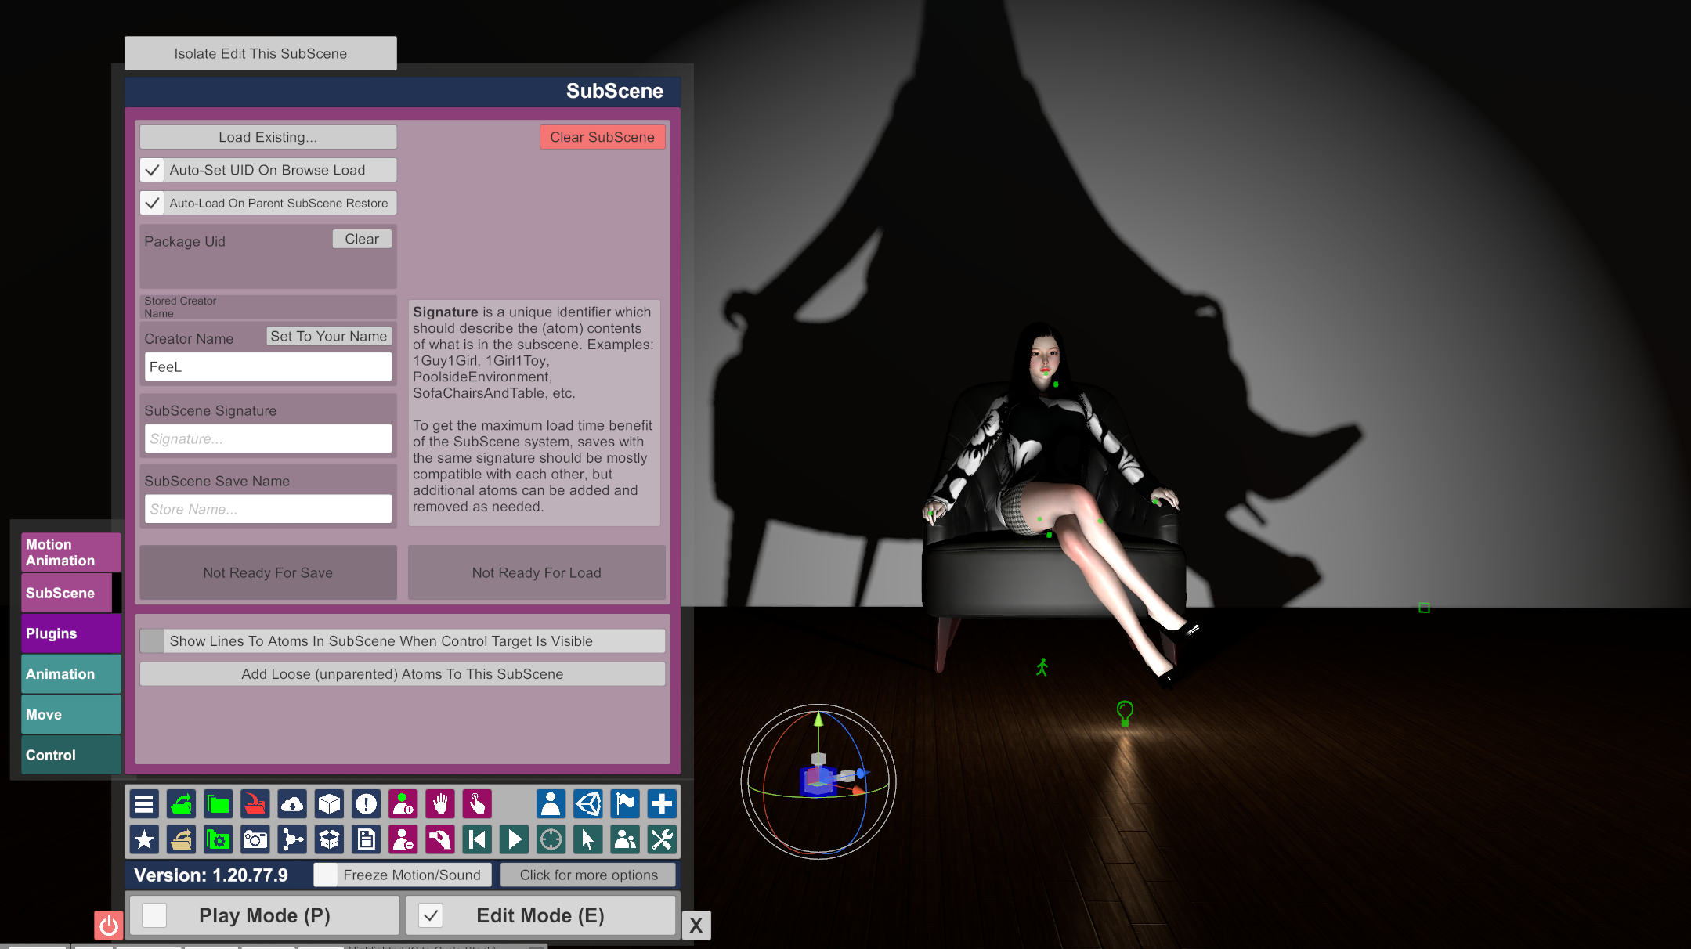
Task: Toggle Auto-Set UID On Browse Load checkbox
Action: coord(152,170)
